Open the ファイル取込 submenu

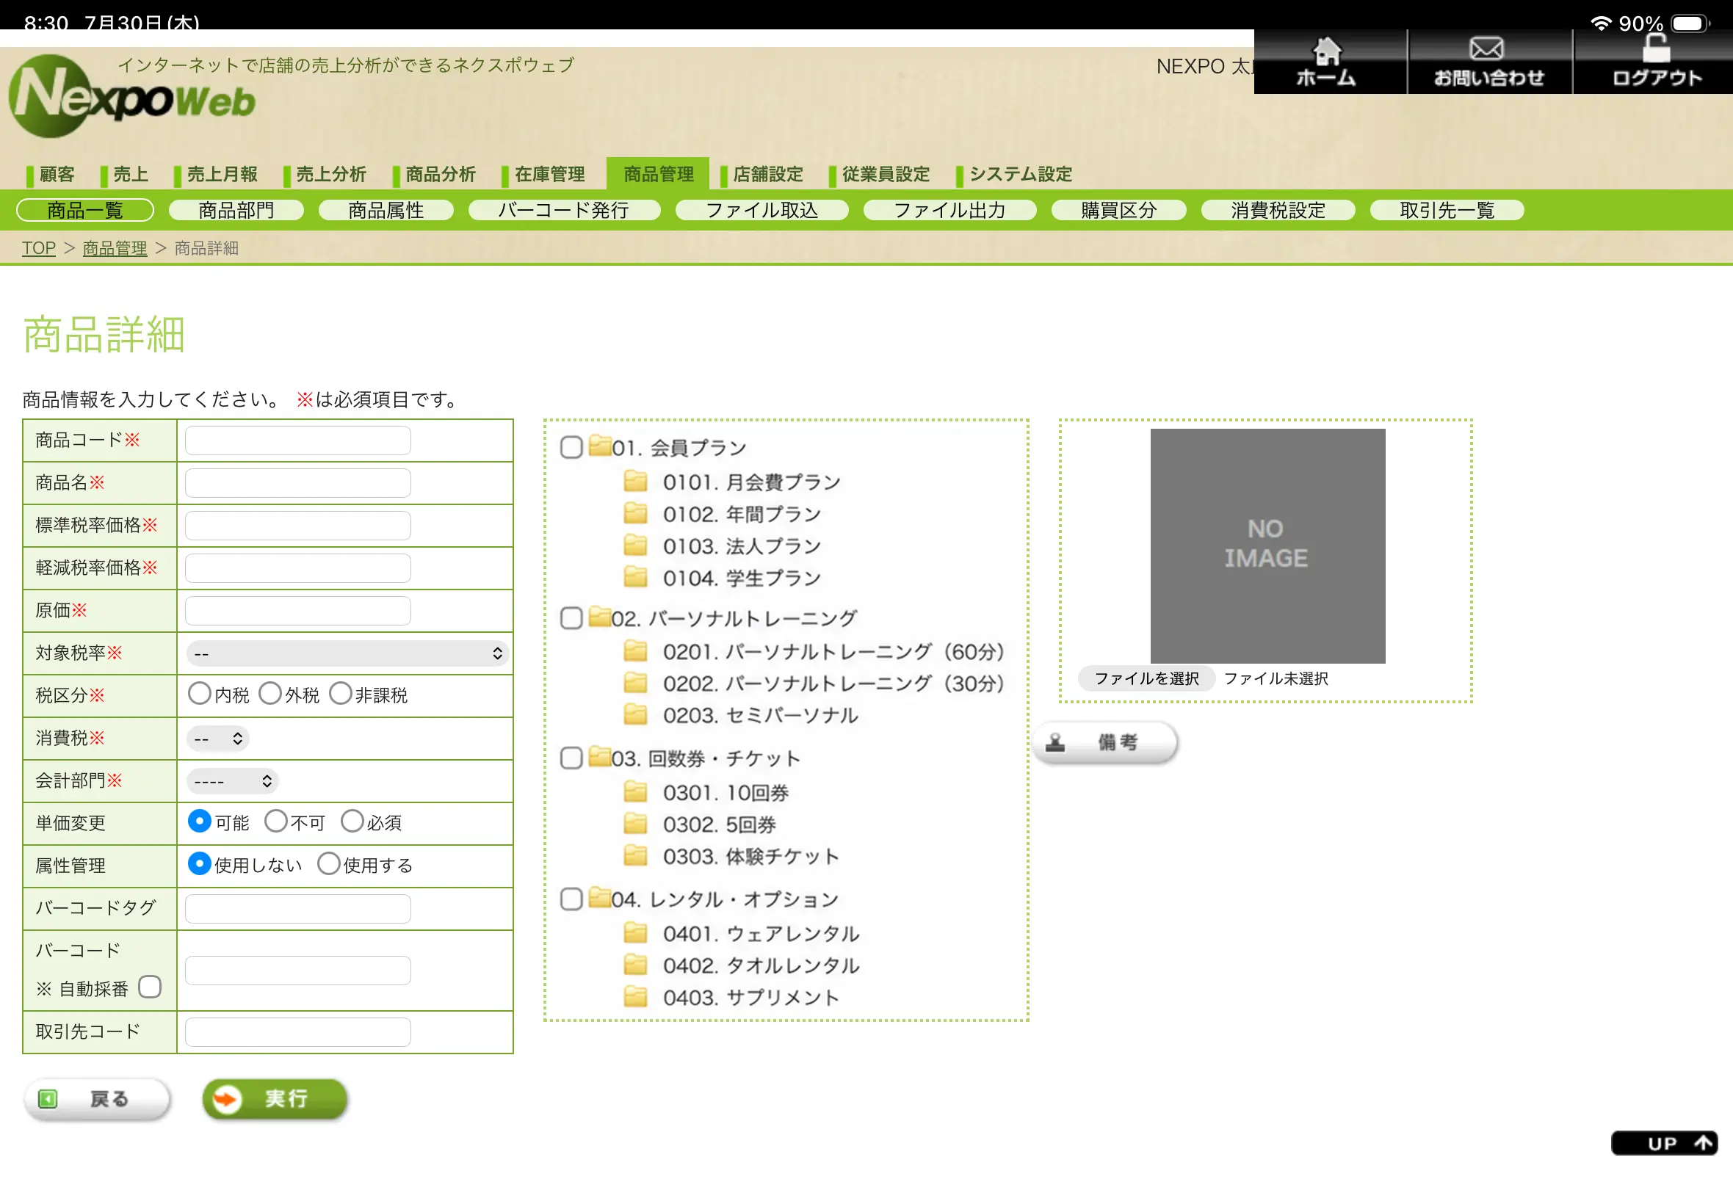point(762,211)
